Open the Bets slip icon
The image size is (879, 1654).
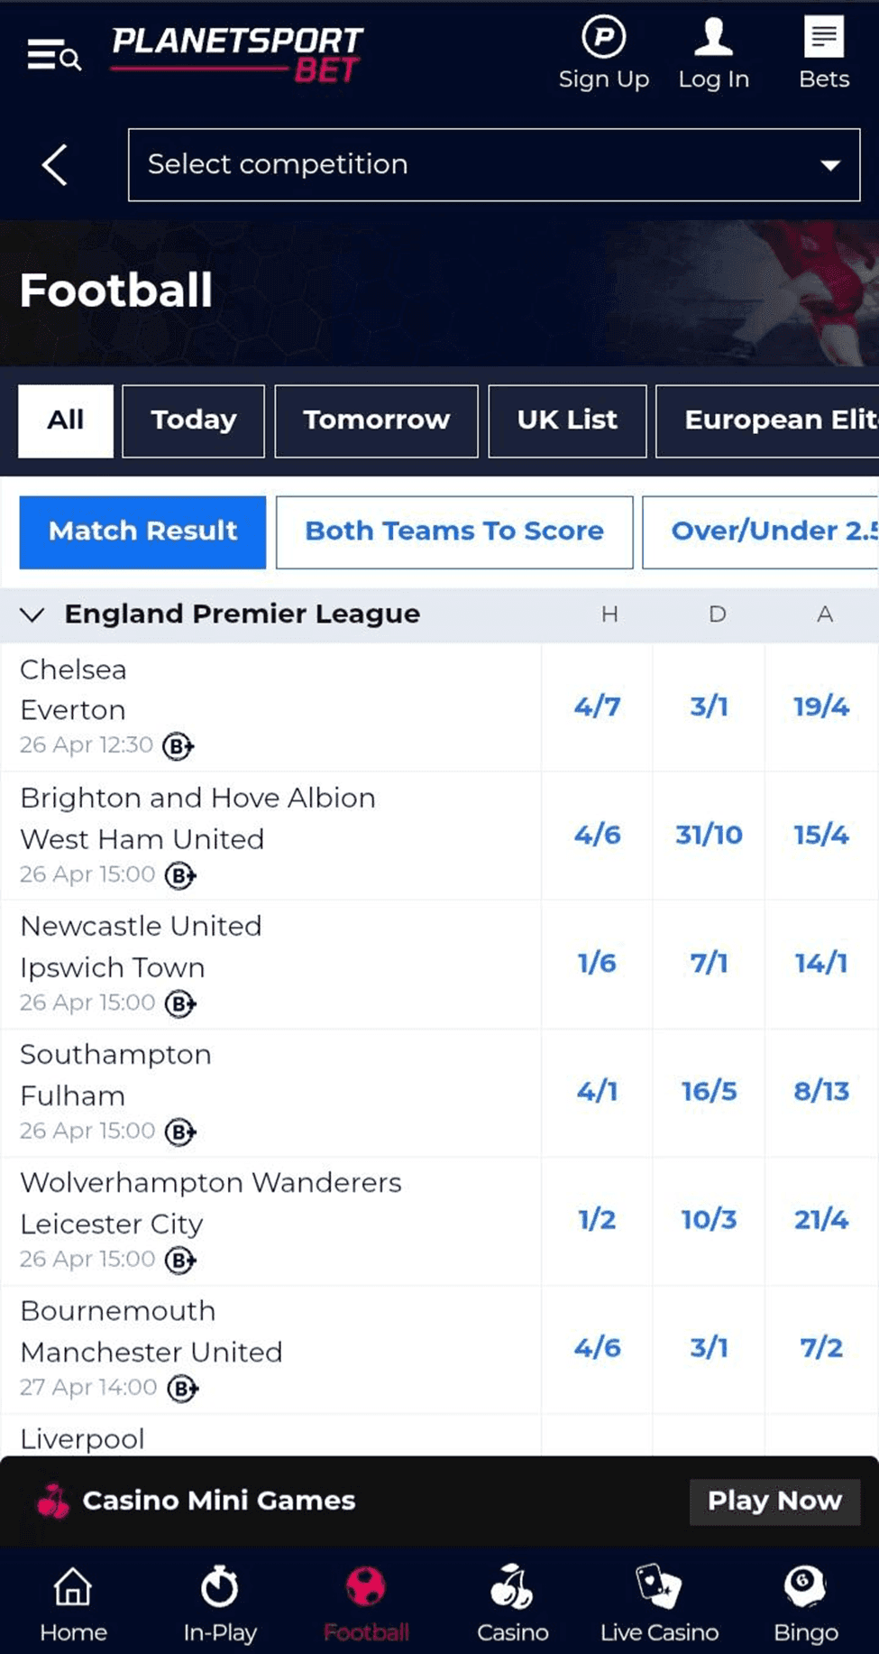(823, 38)
